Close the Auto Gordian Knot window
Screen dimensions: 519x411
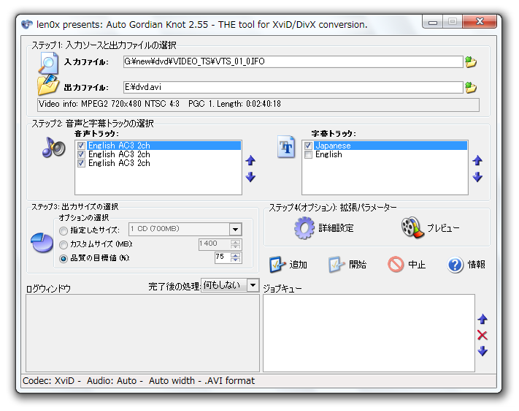tap(480, 22)
